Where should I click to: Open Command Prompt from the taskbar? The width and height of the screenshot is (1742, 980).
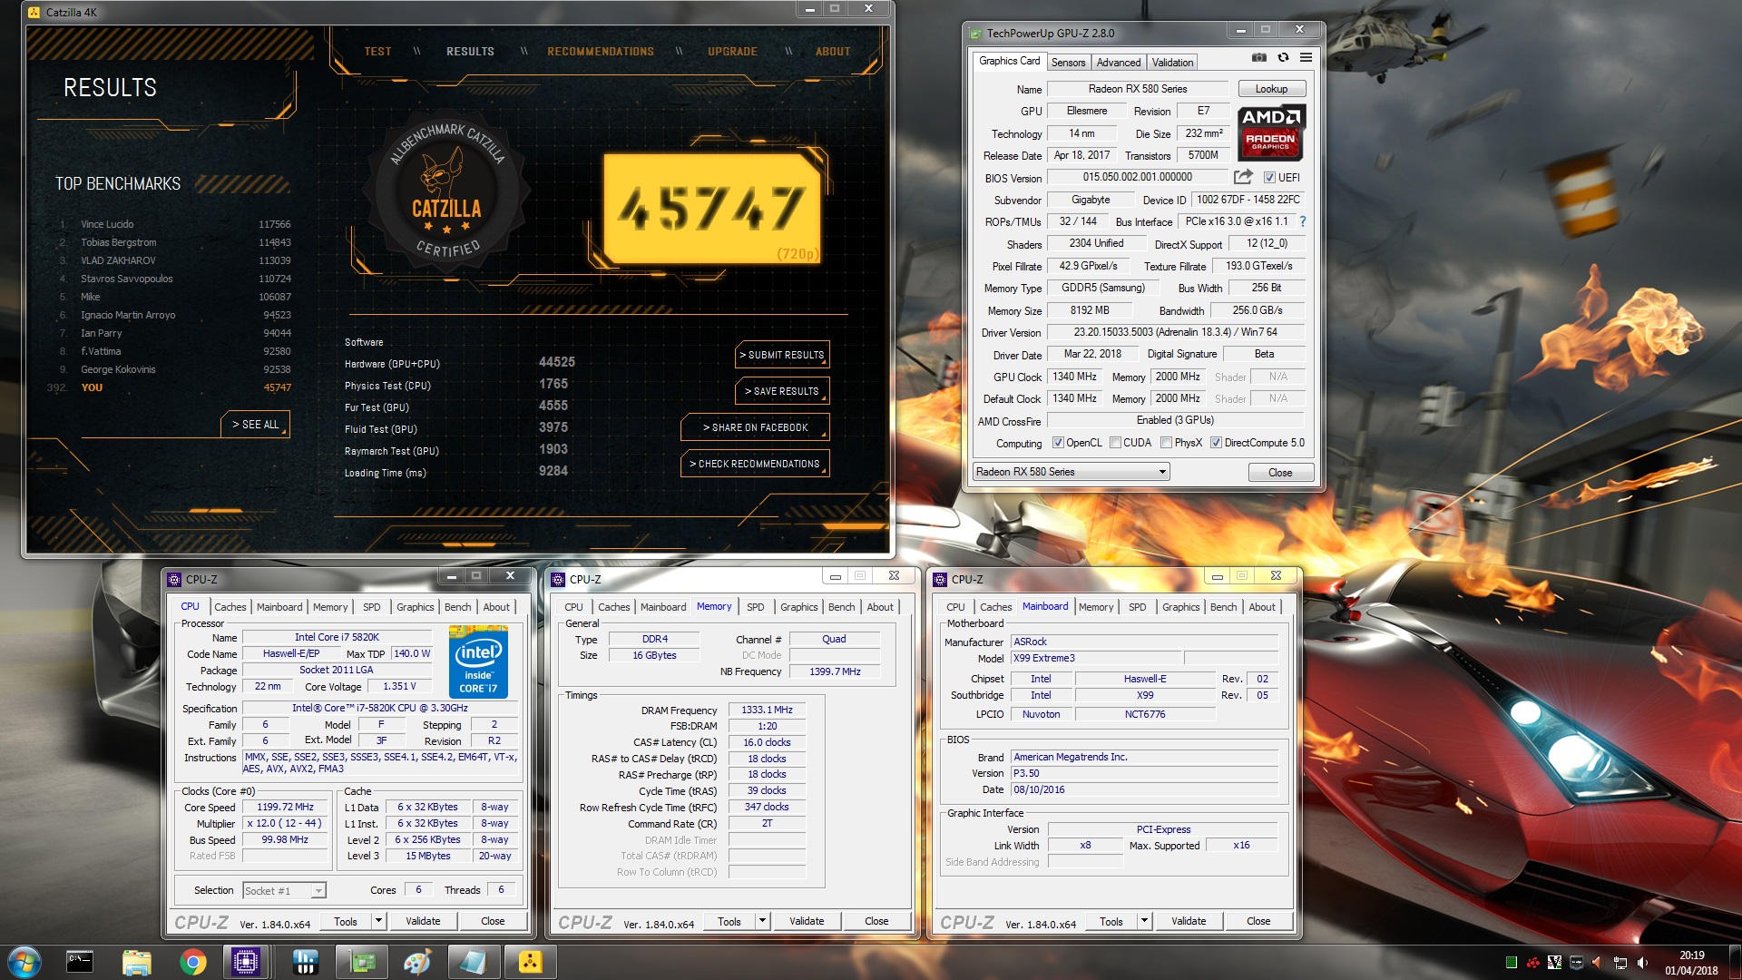coord(80,962)
